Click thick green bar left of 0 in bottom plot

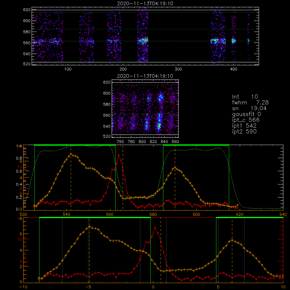click(95, 218)
